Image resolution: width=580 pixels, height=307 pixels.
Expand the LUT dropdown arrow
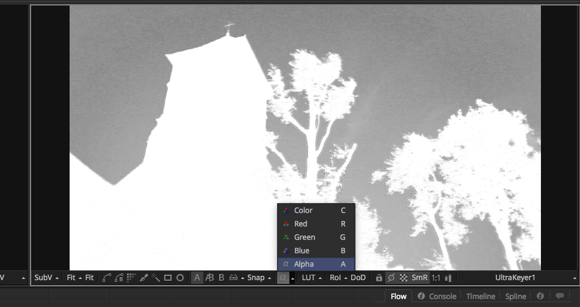coord(320,278)
